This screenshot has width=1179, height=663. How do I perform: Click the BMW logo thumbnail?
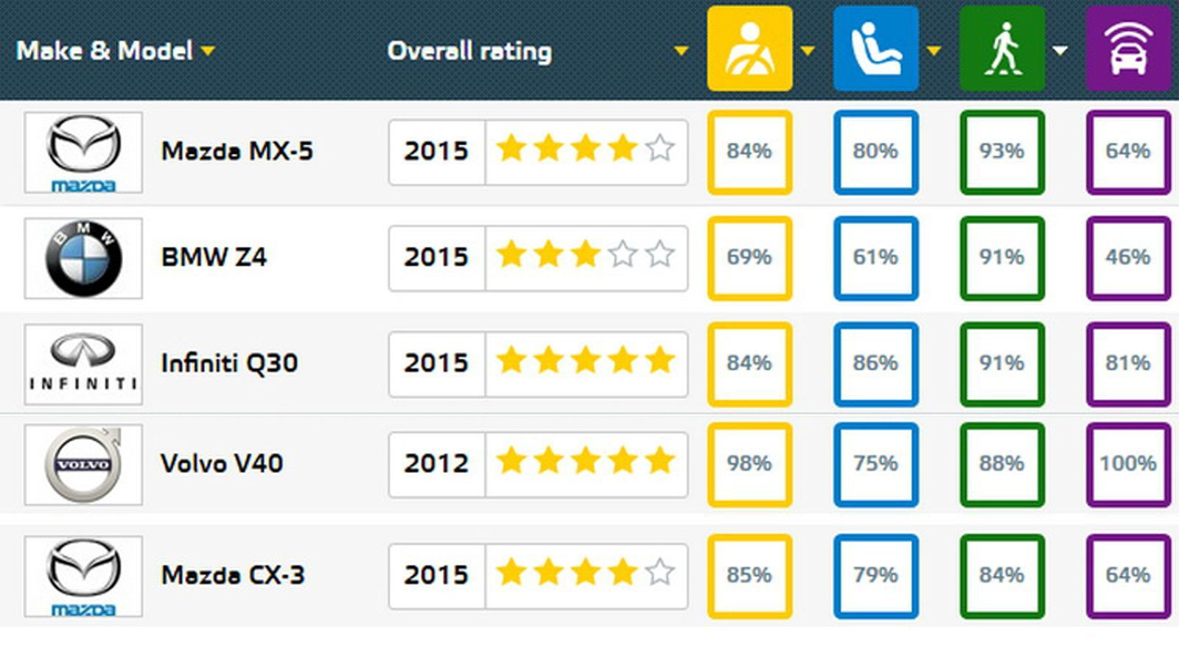point(83,258)
